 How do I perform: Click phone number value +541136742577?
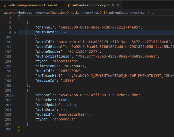pyautogui.click(x=83, y=51)
